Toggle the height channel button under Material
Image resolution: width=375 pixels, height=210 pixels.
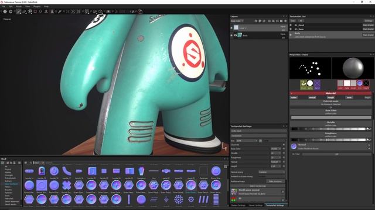367,97
